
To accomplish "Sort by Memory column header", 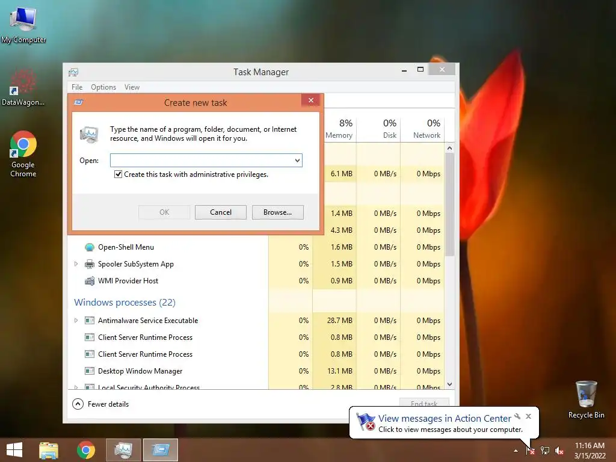I will (x=339, y=129).
